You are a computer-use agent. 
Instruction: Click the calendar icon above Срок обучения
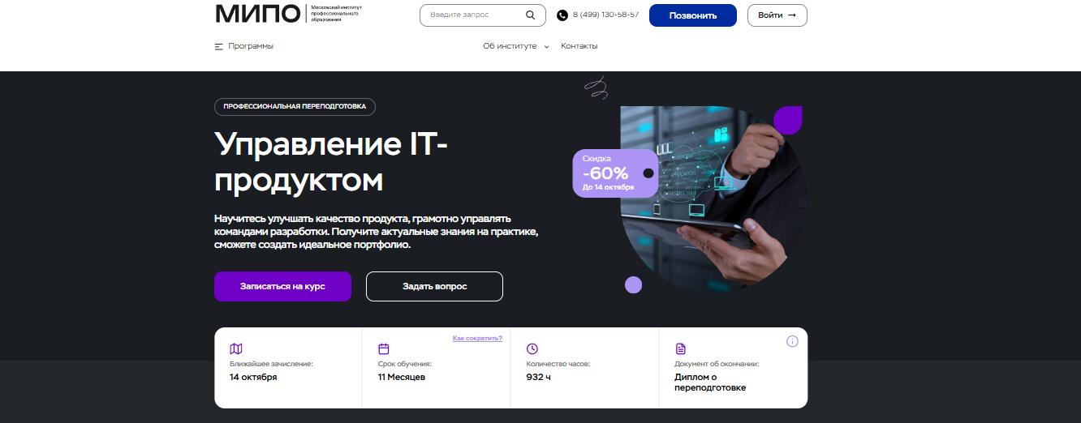point(384,348)
